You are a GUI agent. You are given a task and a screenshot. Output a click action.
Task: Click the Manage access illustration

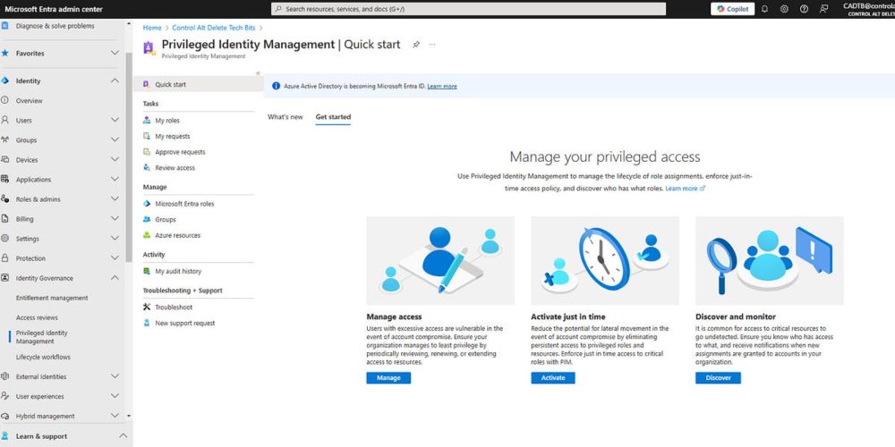coord(440,260)
